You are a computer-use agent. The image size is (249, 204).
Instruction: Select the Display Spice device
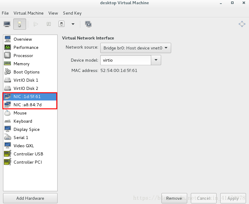pos(27,129)
